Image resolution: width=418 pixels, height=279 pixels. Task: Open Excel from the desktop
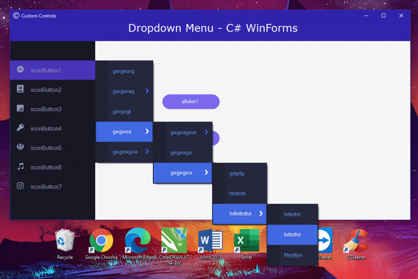[x=246, y=241]
